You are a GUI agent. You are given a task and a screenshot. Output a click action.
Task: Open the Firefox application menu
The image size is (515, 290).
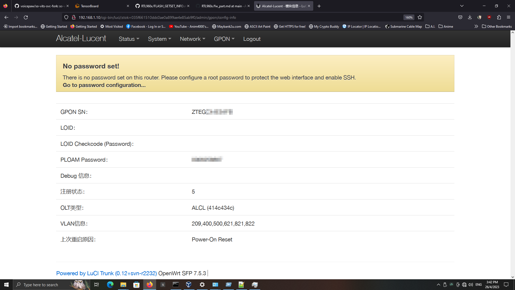click(509, 17)
